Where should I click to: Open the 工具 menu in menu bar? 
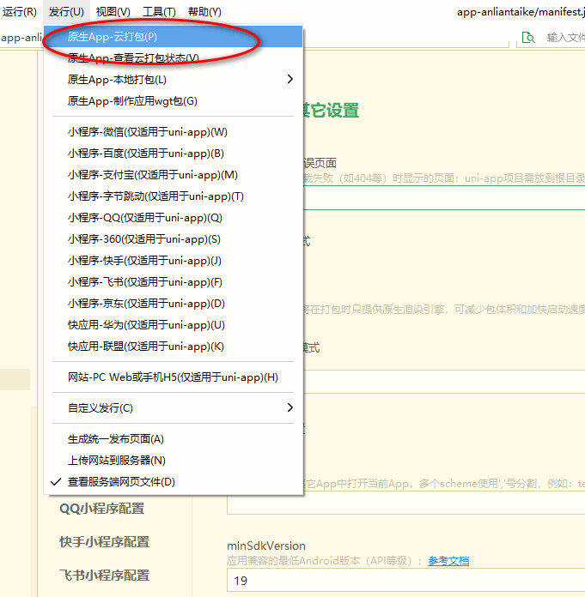point(159,12)
